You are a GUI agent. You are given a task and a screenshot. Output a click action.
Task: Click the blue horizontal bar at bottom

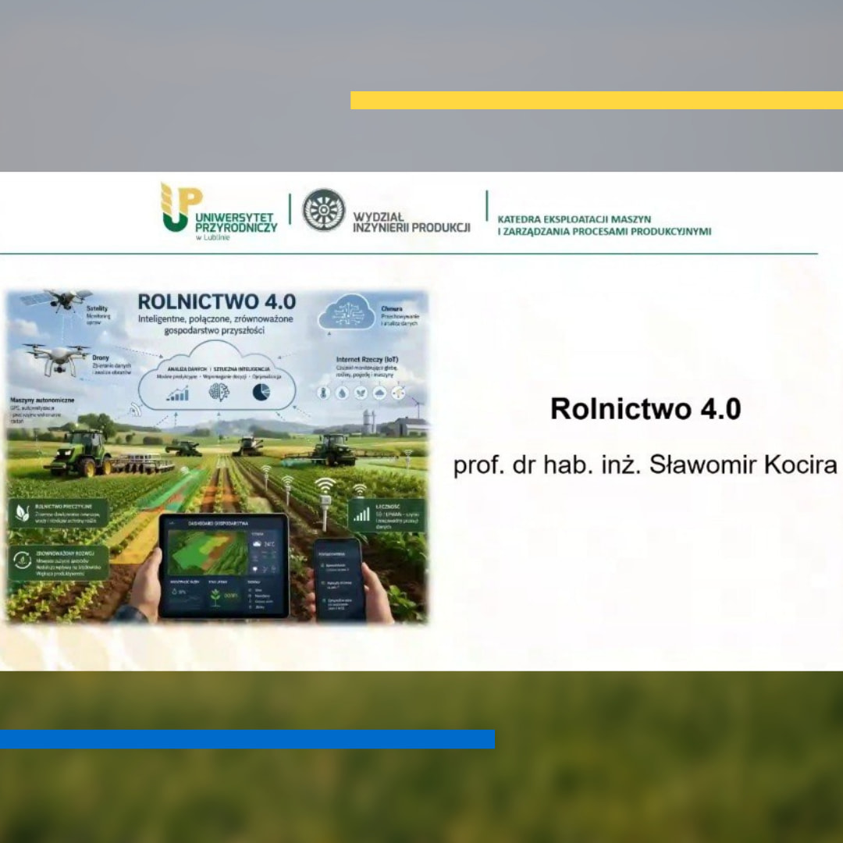(247, 739)
